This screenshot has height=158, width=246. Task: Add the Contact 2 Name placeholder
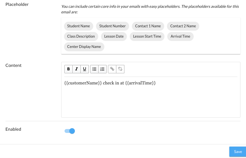(x=183, y=26)
